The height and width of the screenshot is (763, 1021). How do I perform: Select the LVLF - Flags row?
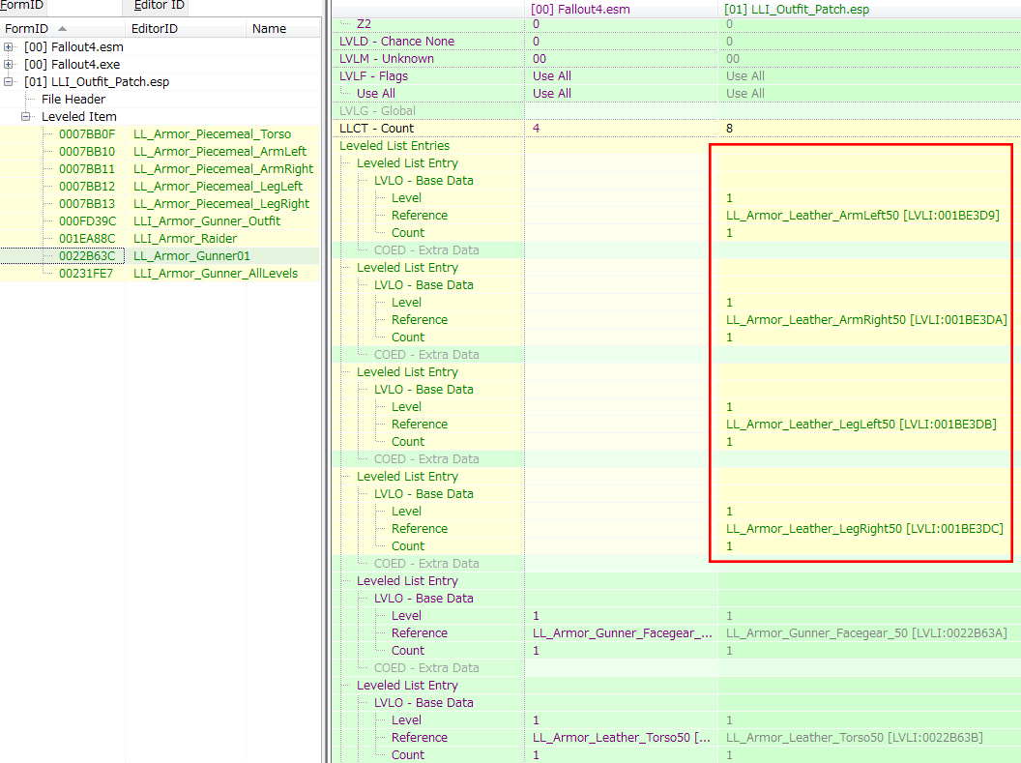[x=373, y=76]
